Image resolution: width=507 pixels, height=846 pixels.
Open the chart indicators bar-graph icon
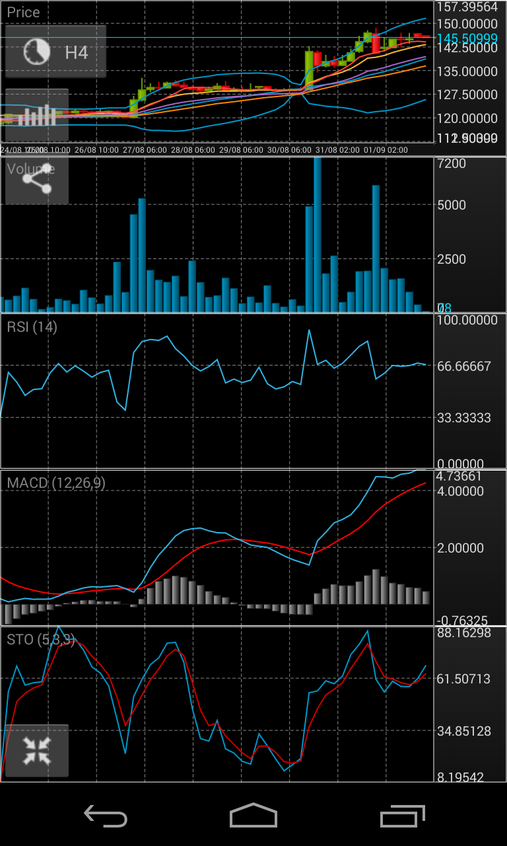pos(37,115)
